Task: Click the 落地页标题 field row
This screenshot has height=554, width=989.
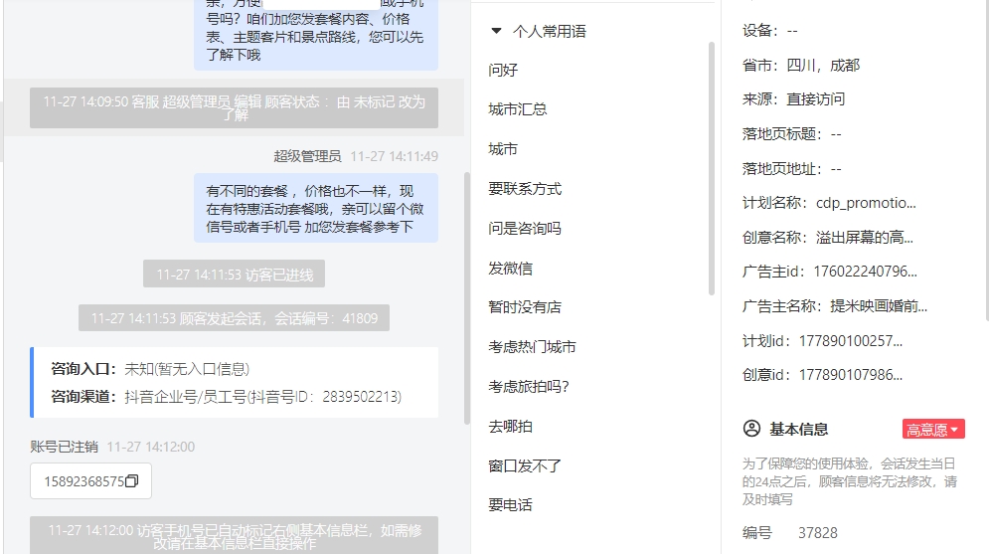Action: pyautogui.click(x=792, y=133)
